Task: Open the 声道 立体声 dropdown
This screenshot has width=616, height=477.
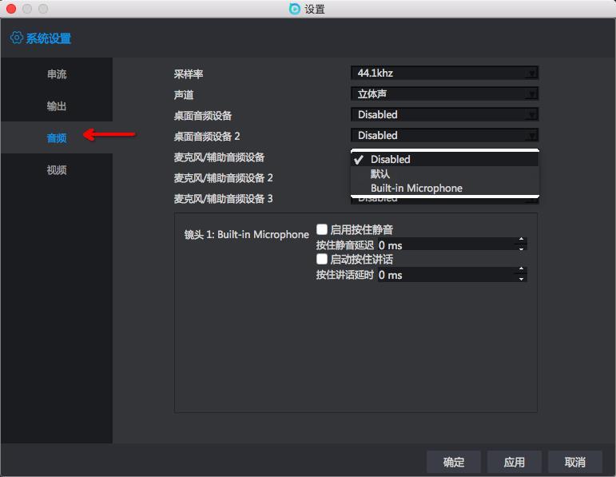Action: point(444,93)
